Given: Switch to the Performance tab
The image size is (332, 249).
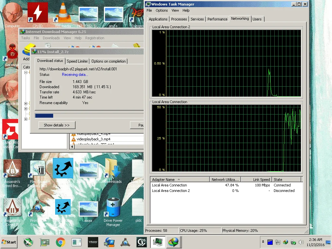Looking at the screenshot, I should click(x=218, y=19).
